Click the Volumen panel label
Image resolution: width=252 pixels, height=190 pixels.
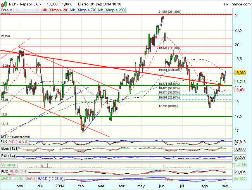tap(8, 164)
